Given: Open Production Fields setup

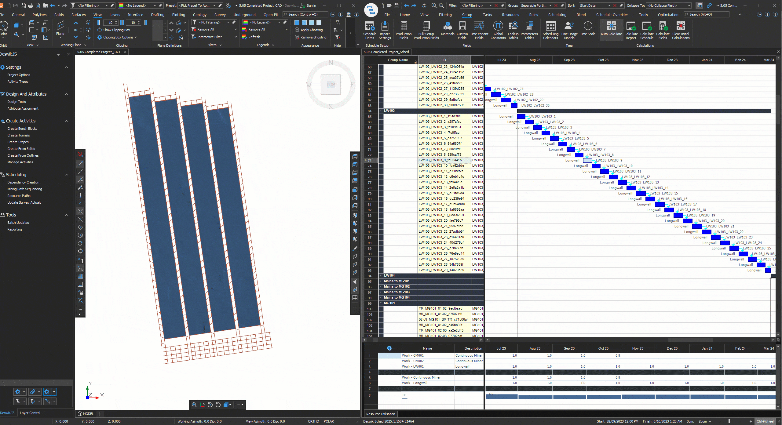Looking at the screenshot, I should point(404,31).
